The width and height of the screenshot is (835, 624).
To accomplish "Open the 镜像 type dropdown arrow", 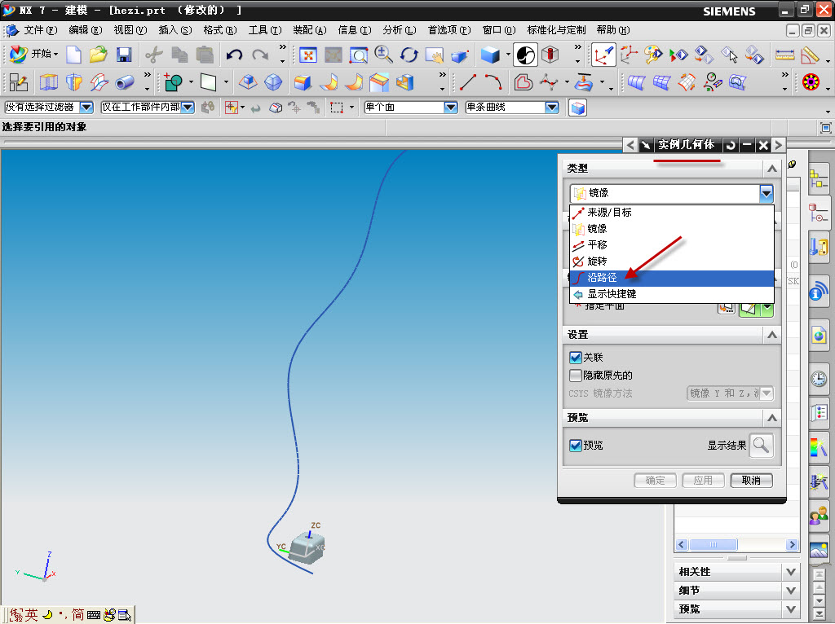I will [767, 193].
